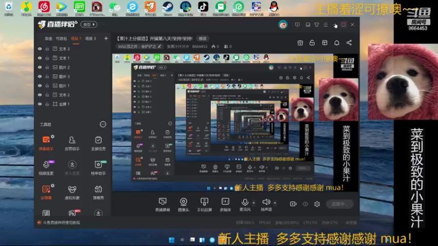Open the Steam desktop shortcut

[x=168, y=8]
